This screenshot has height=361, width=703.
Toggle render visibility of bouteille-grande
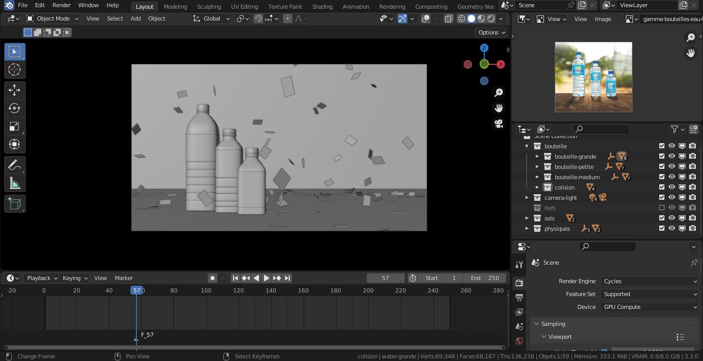click(x=693, y=156)
